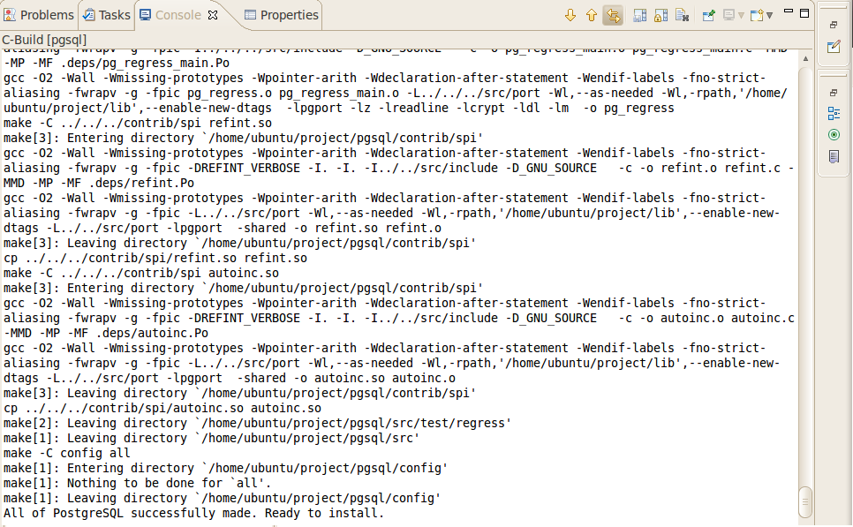Open the Make Targets view icon
The width and height of the screenshot is (853, 527).
tap(834, 135)
